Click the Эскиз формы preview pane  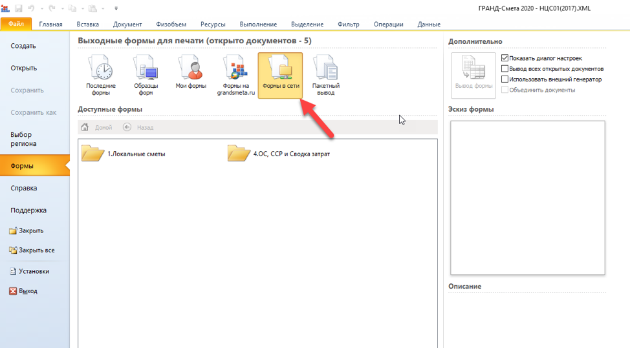(528, 198)
